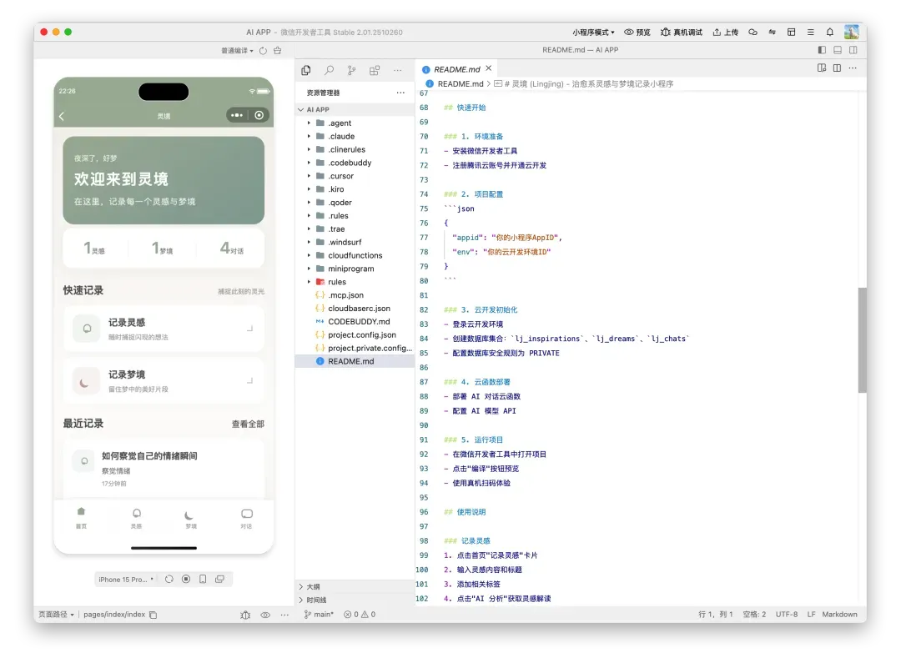Viewport: 901px width, 668px height.
Task: Open the source control panel icon
Action: coord(351,70)
